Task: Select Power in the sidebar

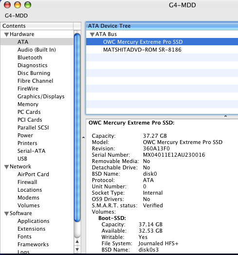Action: pos(25,135)
